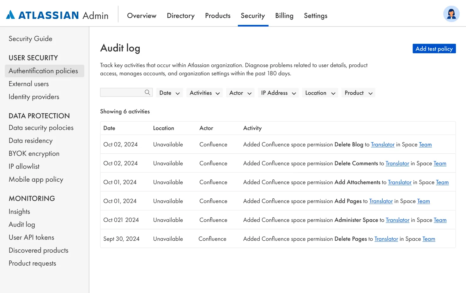Click the Atlassian logo icon
The height and width of the screenshot is (293, 466).
point(11,15)
